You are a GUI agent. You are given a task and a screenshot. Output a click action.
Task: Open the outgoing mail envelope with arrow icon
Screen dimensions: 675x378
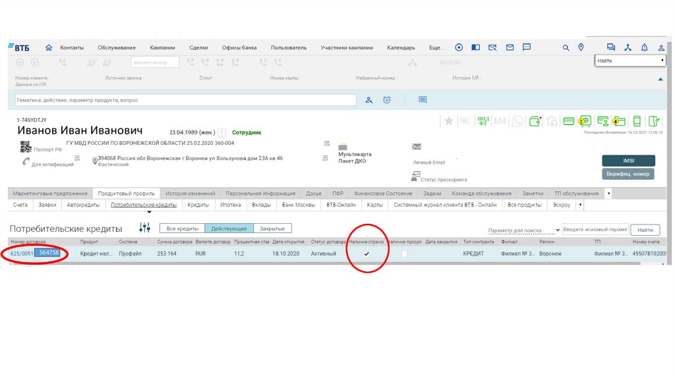click(x=492, y=47)
